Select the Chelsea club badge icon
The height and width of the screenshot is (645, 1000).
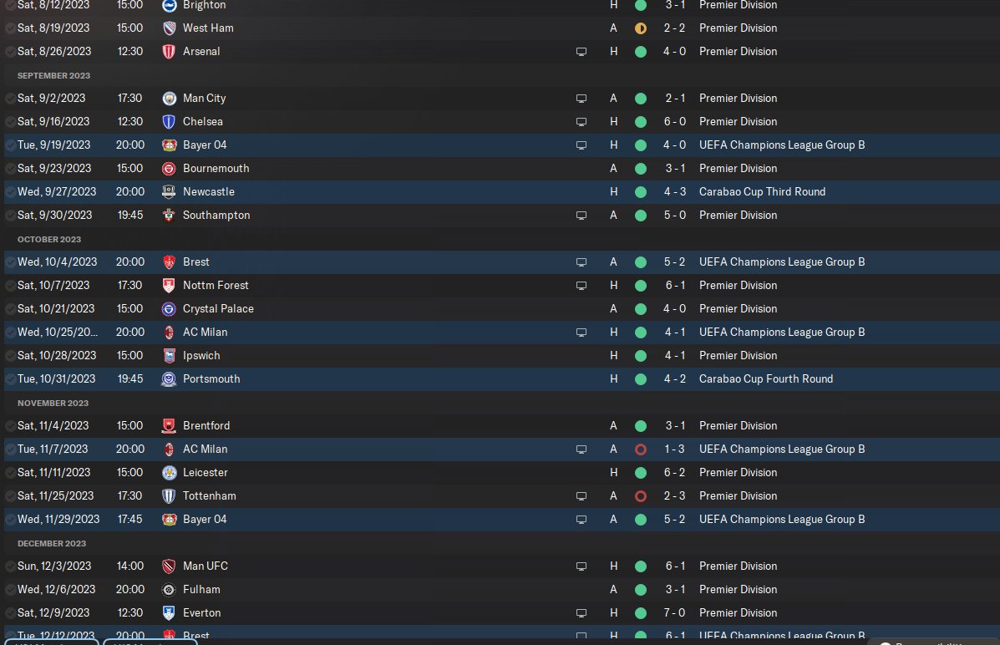pyautogui.click(x=169, y=121)
